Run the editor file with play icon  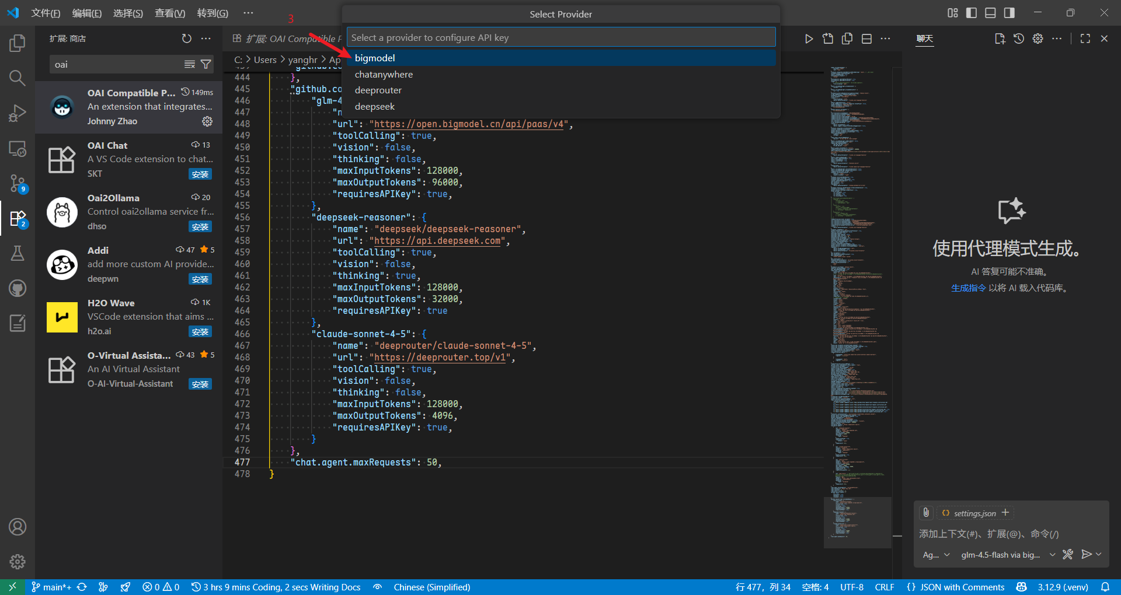809,38
